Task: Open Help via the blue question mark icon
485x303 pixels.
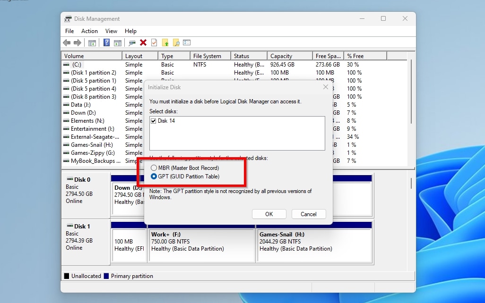Action: (x=106, y=42)
